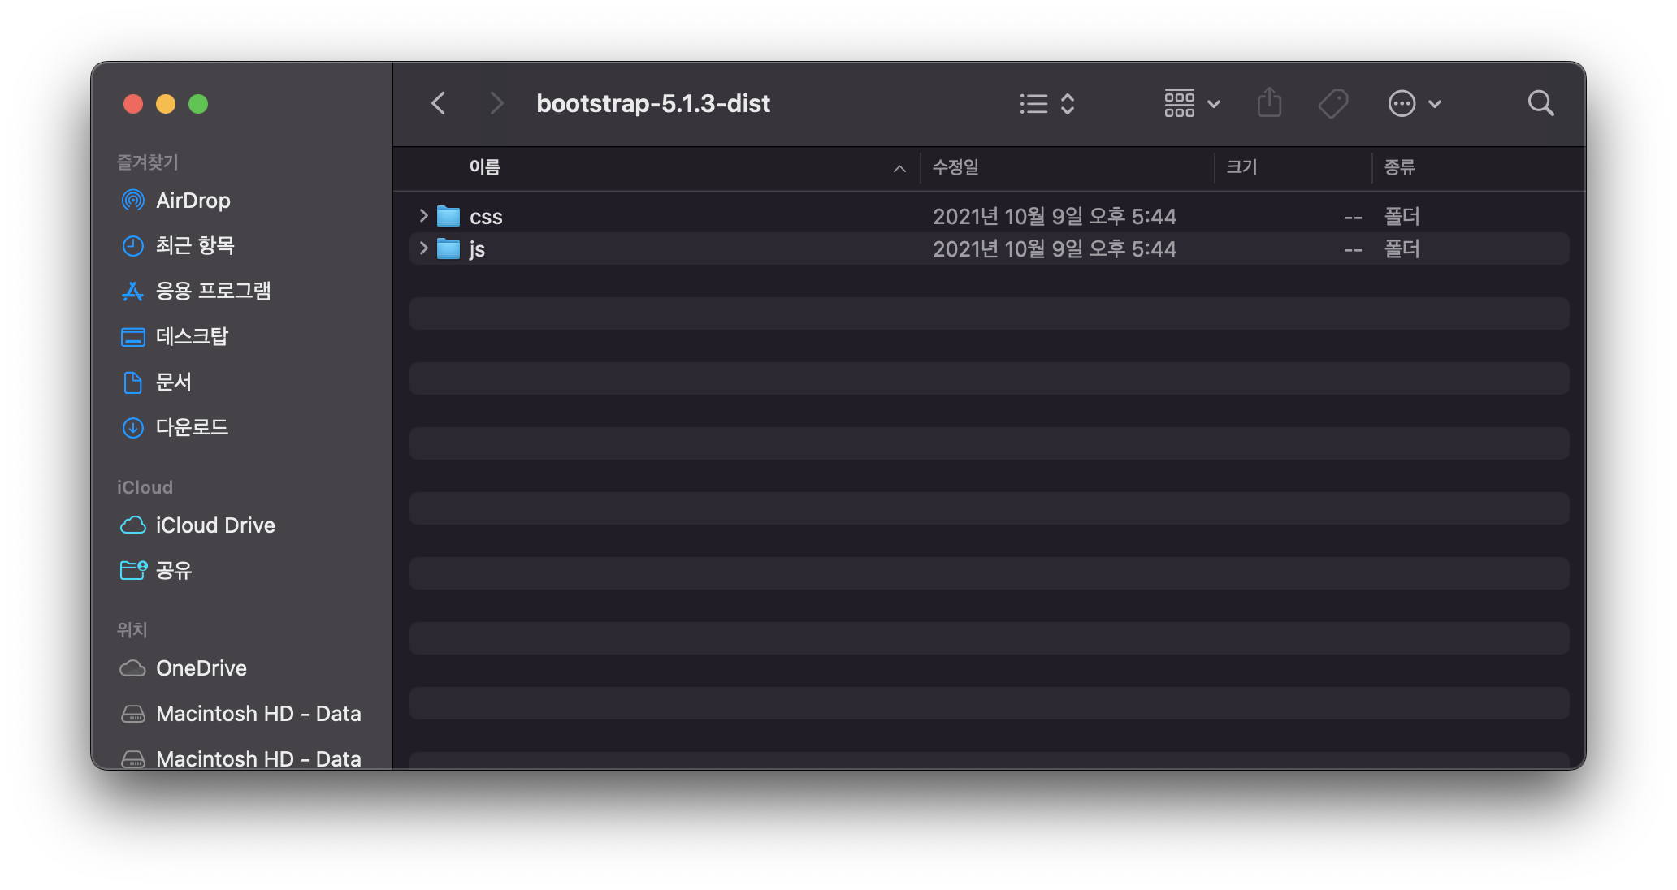Click the Finder search magnifier icon
Screen dimensions: 1677x890
(1540, 103)
